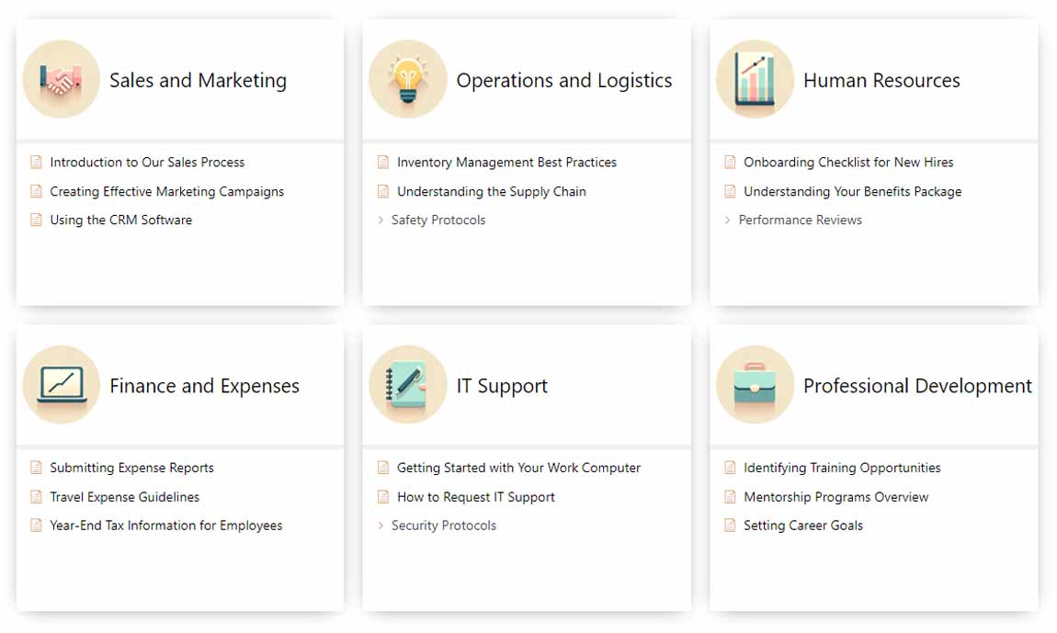Open the Human Resources category heading
This screenshot has width=1057, height=633.
tap(881, 81)
